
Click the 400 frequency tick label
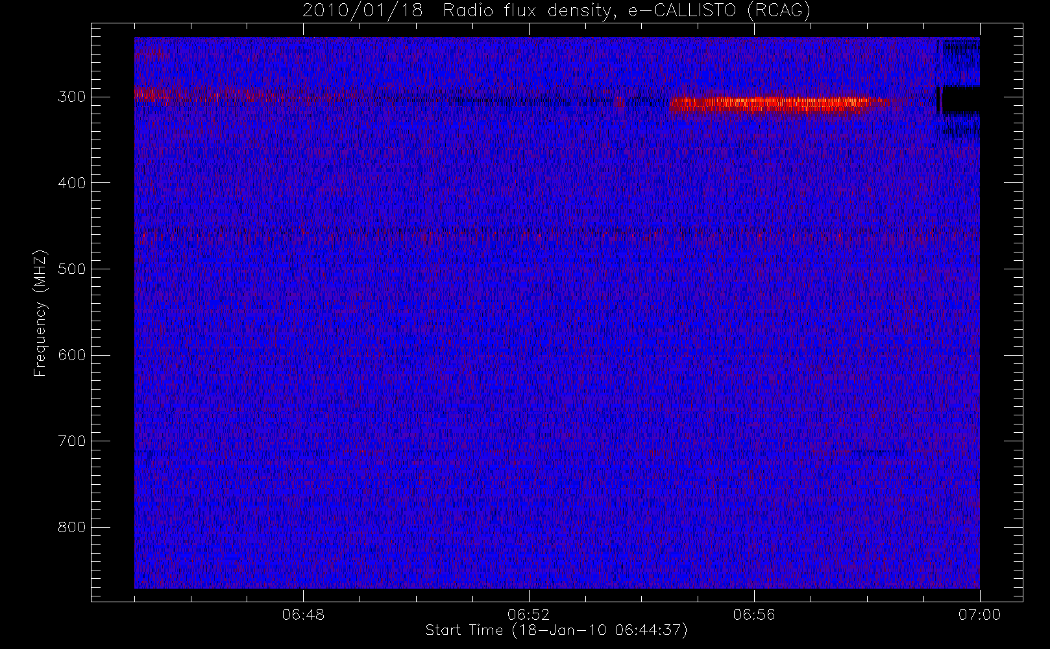click(x=71, y=183)
